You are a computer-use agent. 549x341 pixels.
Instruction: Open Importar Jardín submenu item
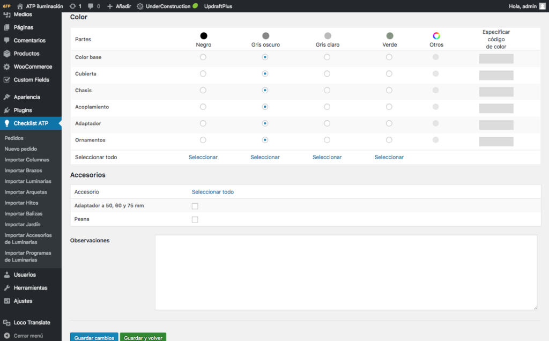(x=23, y=225)
